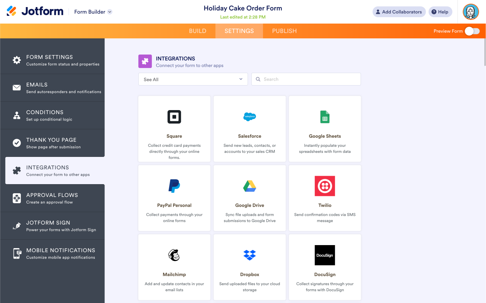Toggle the Preview Form switch

[x=472, y=31]
